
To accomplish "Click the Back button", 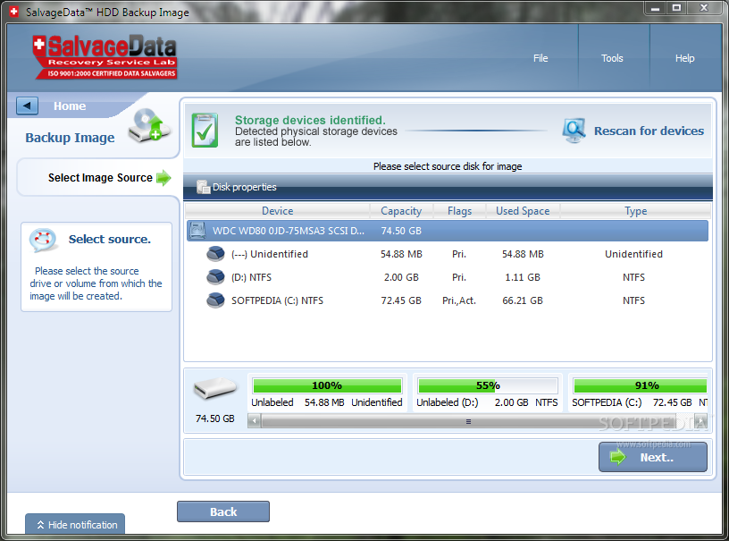I will pos(223,511).
